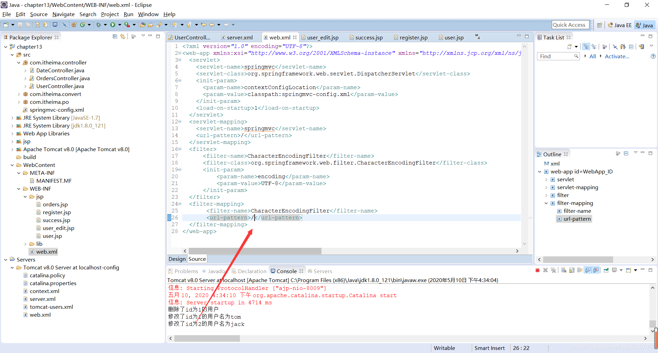Viewport: 658px width, 353px height.
Task: Toggle Scroll Lock in the Console toolbar
Action: [571, 270]
